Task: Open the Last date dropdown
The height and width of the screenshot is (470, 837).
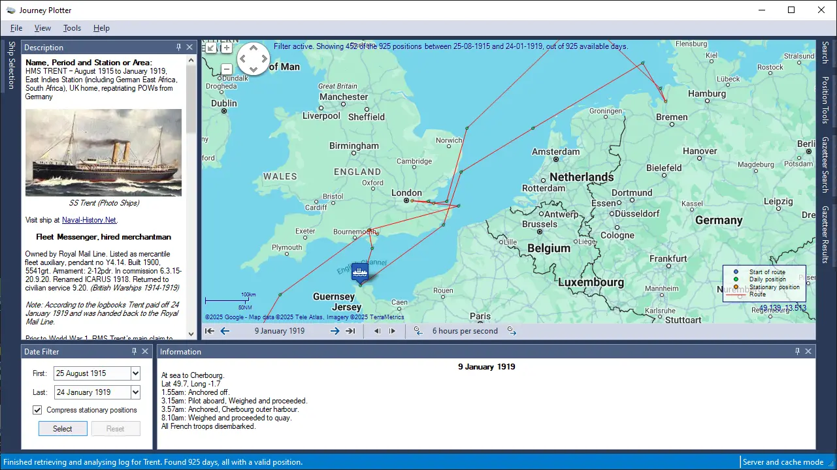Action: (135, 392)
